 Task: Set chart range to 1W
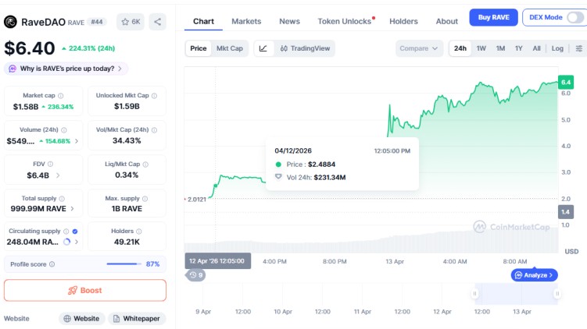481,48
